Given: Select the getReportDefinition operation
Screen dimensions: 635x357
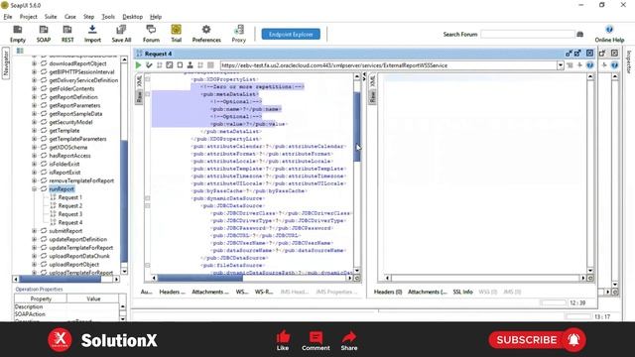Looking at the screenshot, I should (x=73, y=97).
